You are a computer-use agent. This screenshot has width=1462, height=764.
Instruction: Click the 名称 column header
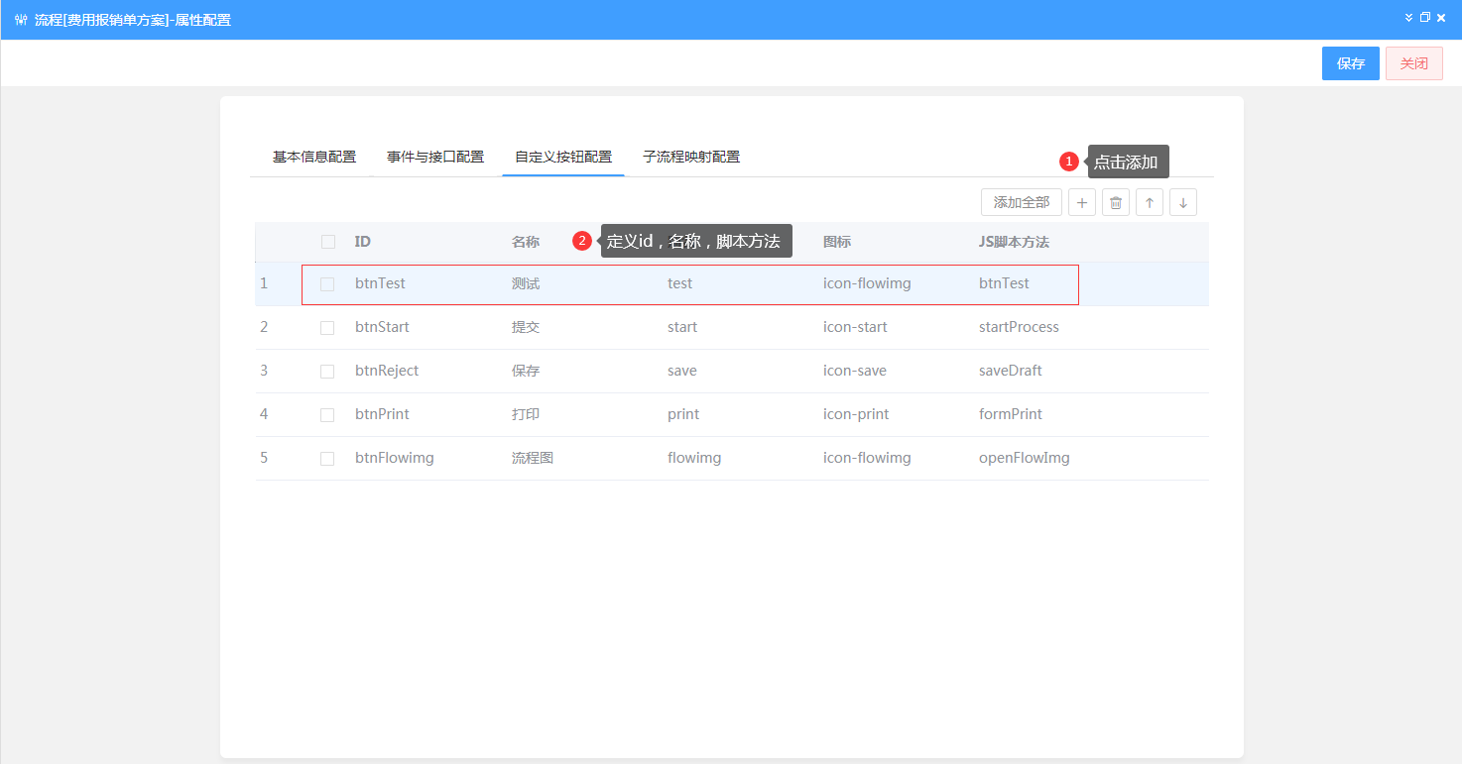click(x=526, y=242)
